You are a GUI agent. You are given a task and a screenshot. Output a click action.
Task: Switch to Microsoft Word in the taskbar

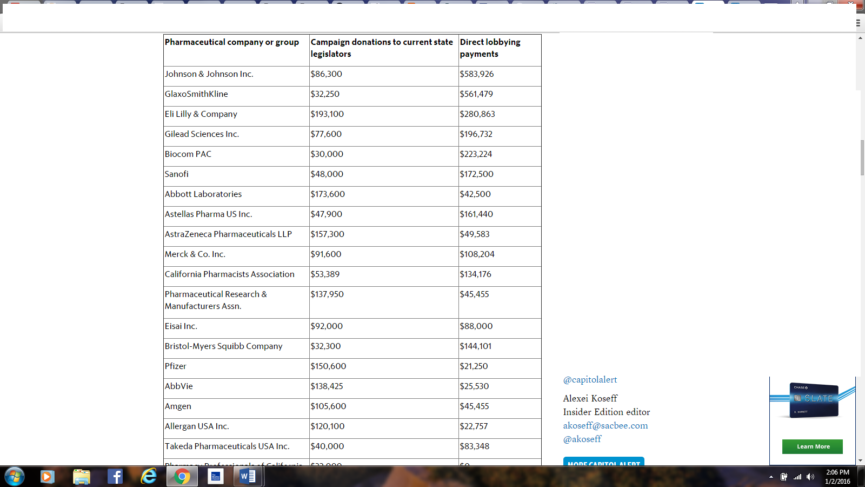(248, 477)
